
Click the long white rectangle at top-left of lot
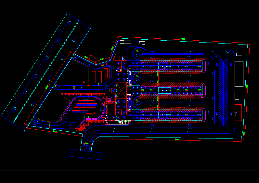[127, 42]
